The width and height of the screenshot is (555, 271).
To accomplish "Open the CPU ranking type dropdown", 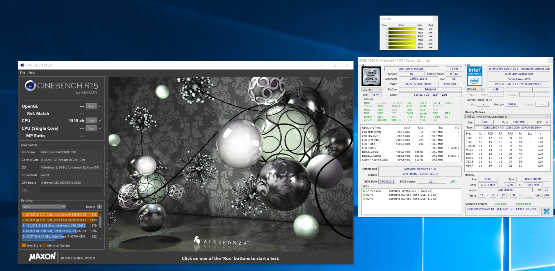I will (x=44, y=207).
